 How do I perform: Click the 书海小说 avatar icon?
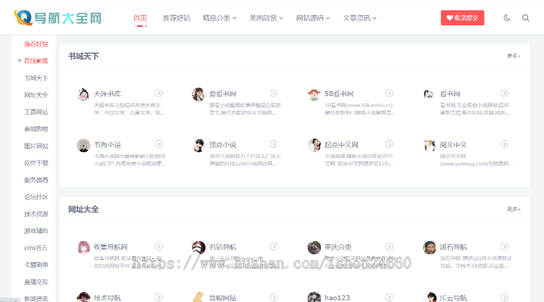[83, 146]
